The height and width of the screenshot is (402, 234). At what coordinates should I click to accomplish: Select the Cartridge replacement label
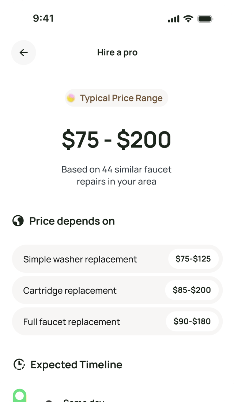(70, 291)
